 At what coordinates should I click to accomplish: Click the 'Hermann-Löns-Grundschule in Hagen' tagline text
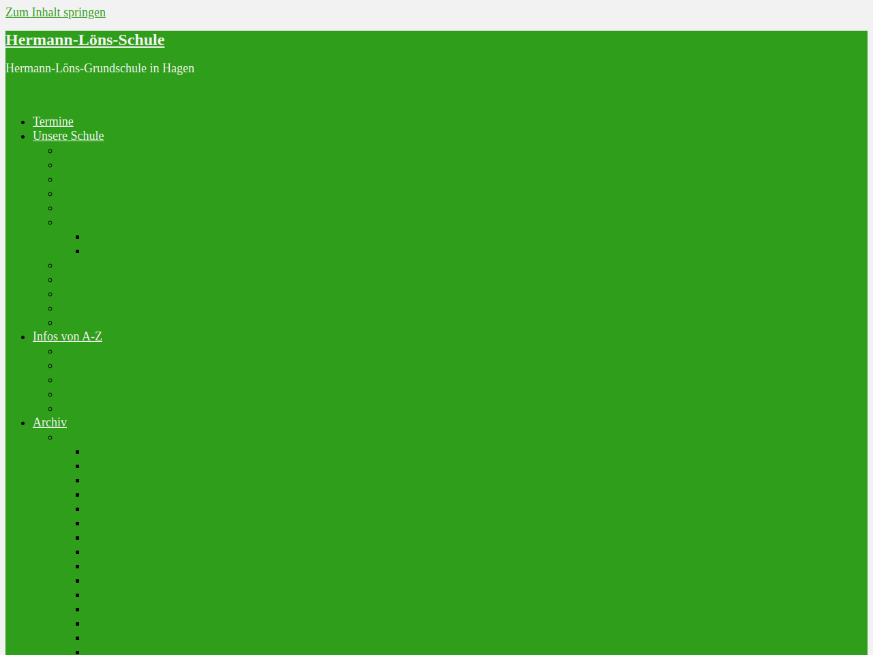pyautogui.click(x=100, y=68)
